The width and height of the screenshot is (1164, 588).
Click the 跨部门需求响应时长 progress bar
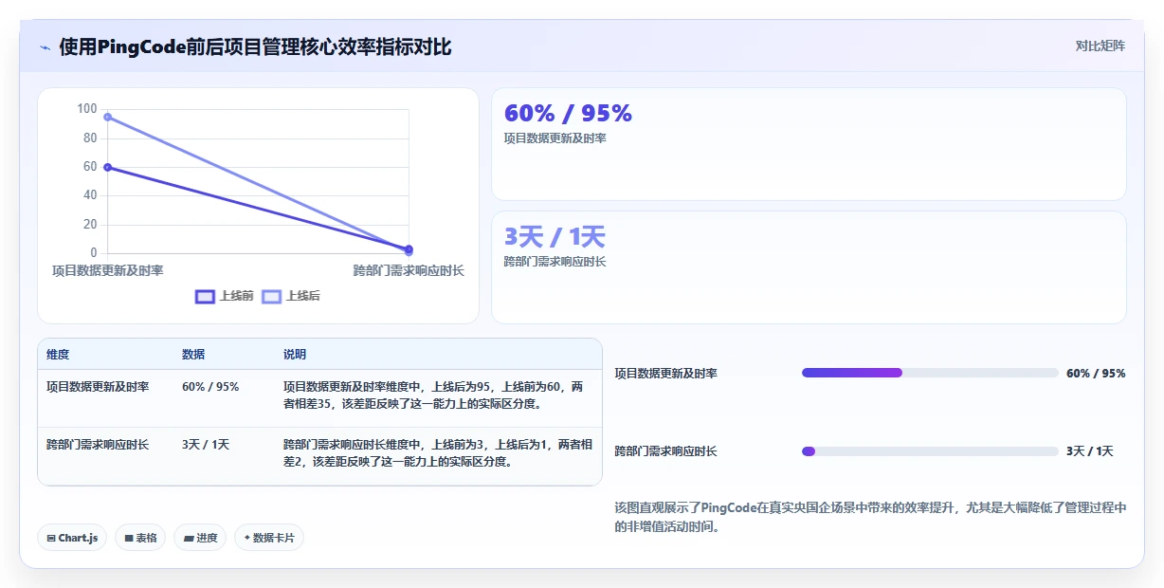[x=930, y=451]
